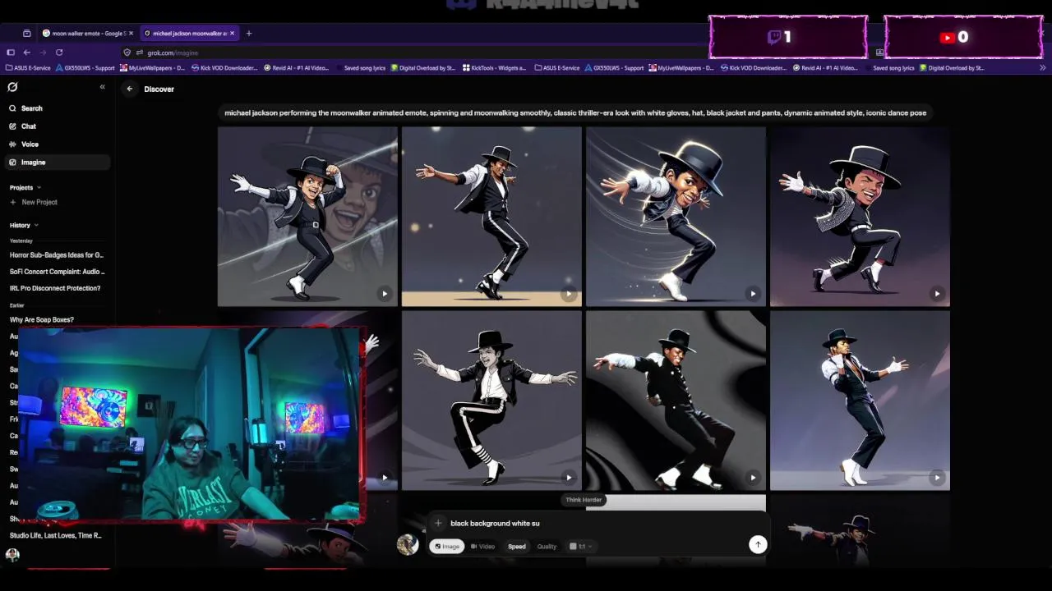Viewport: 1052px width, 591px height.
Task: Open 'Studio Life, Last Loves' history item
Action: coord(56,535)
